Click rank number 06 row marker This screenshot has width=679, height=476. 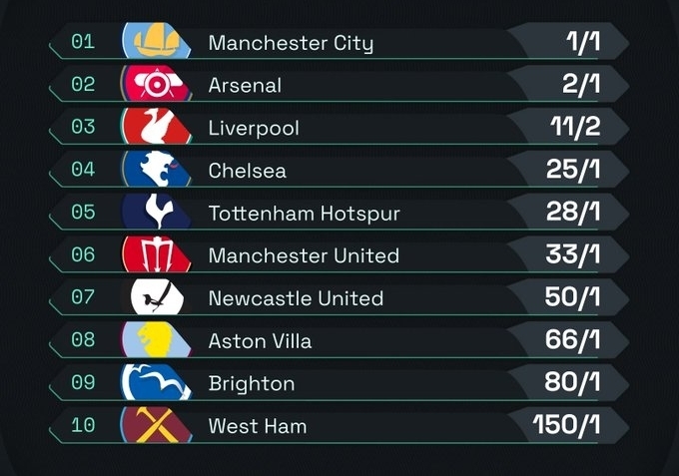pyautogui.click(x=84, y=254)
